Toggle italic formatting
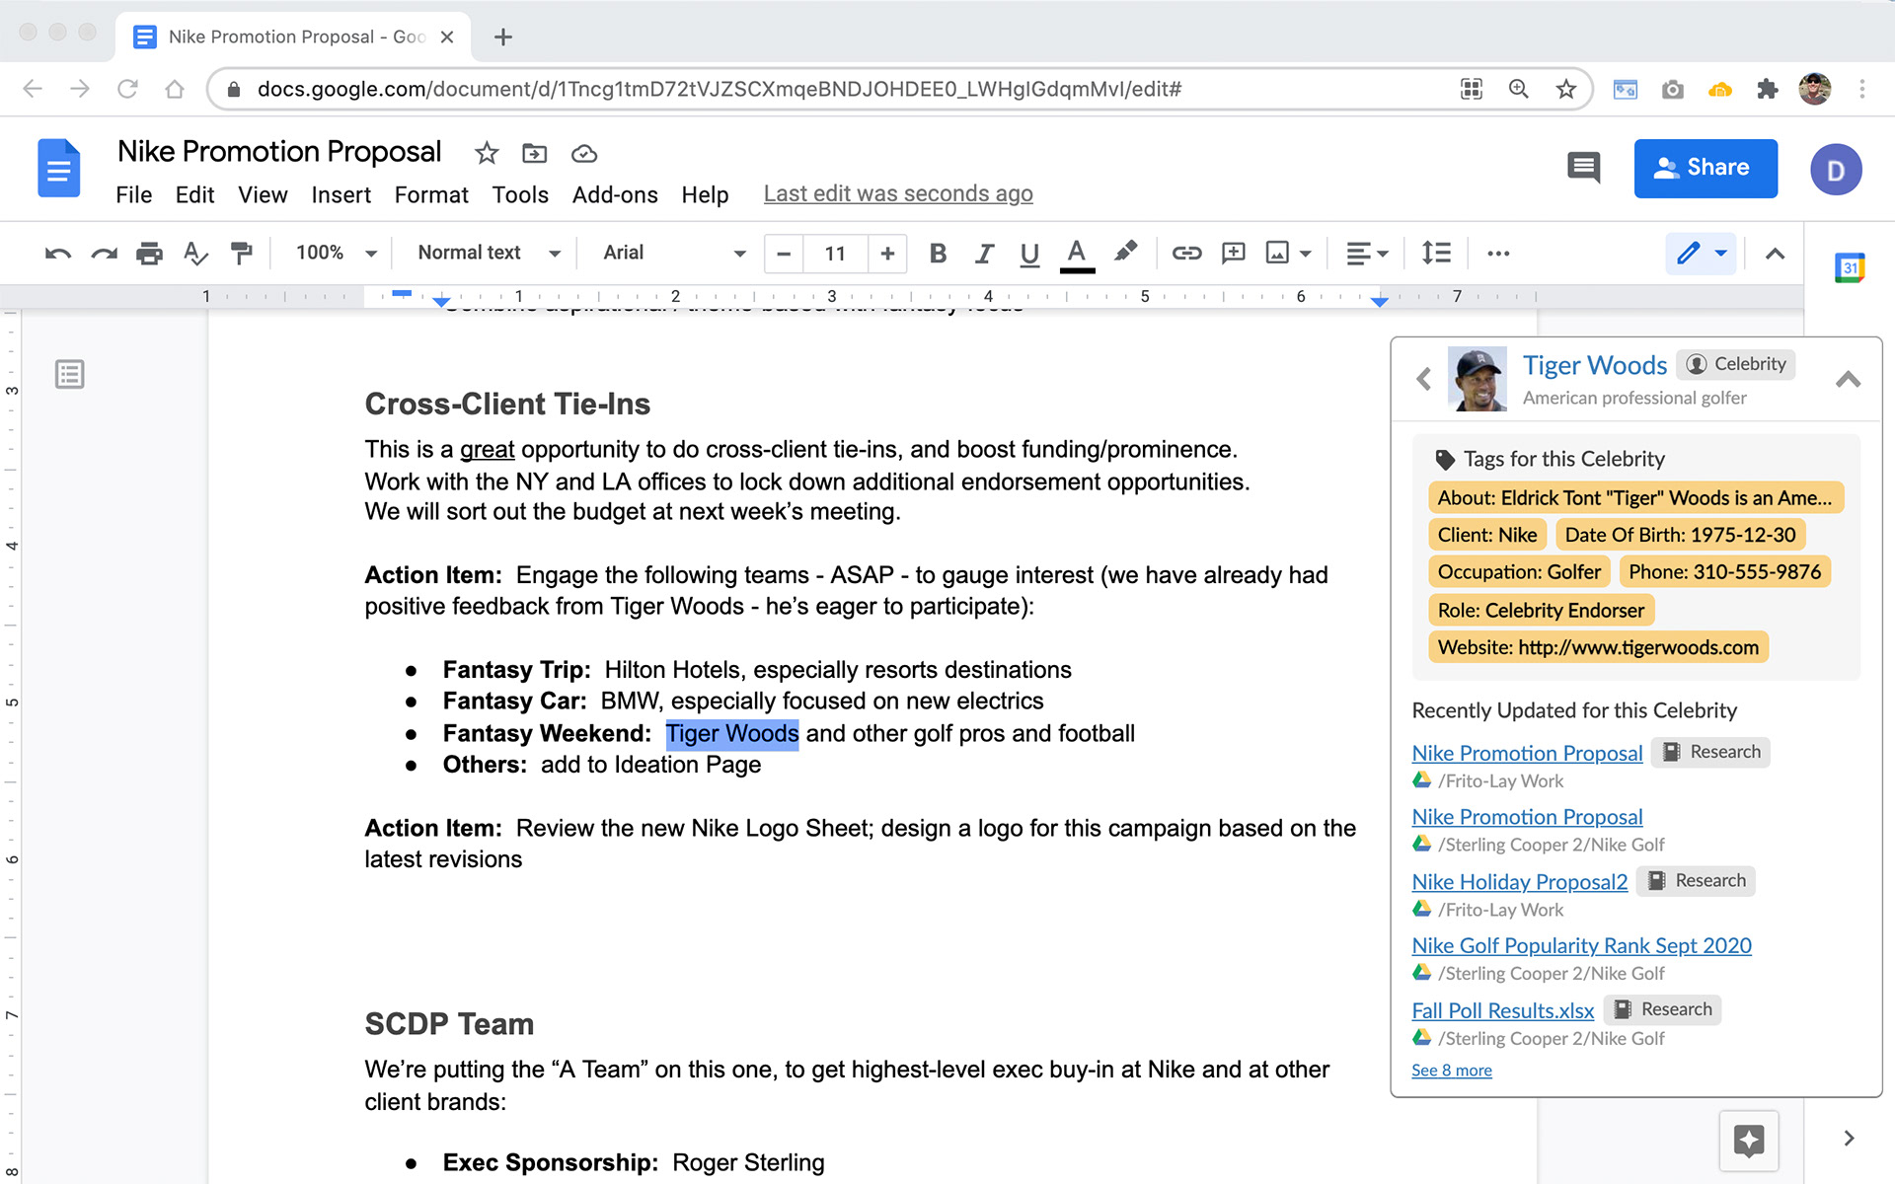Image resolution: width=1895 pixels, height=1184 pixels. click(984, 254)
